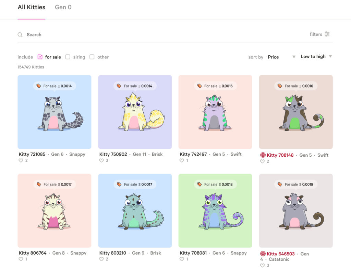
Task: Click price tag icon on Kitty 646503 card
Action: (x=280, y=184)
